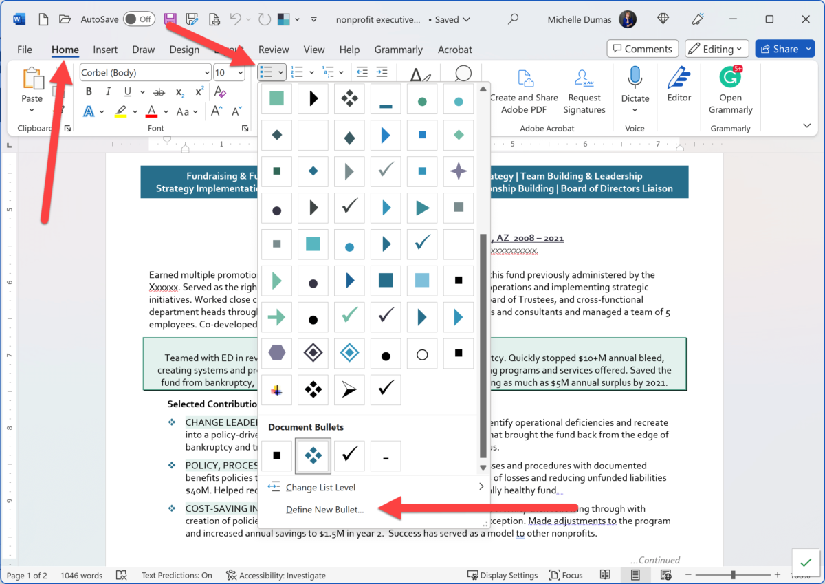Viewport: 825px width, 584px height.
Task: Switch to the Insert ribbon tab
Action: coord(104,49)
